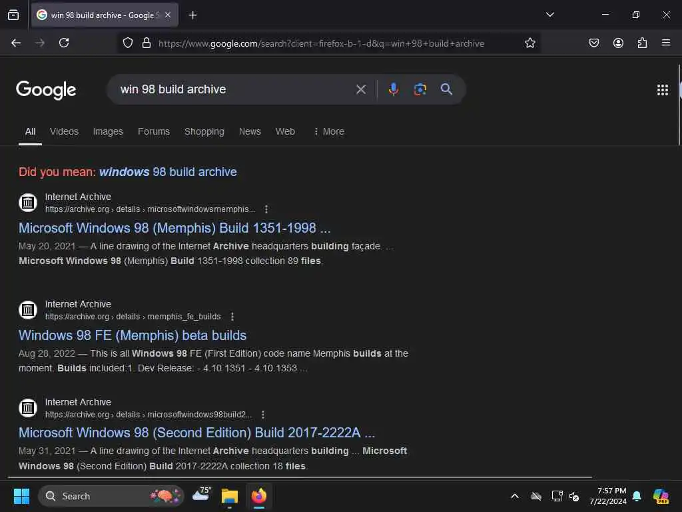Click Internet Archive favicon of FE beta builds result
The width and height of the screenshot is (682, 512).
click(x=28, y=310)
